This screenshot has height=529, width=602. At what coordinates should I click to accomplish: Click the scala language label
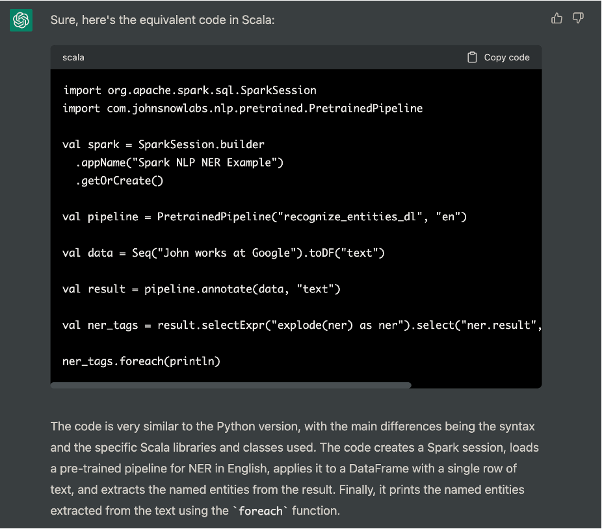point(73,58)
